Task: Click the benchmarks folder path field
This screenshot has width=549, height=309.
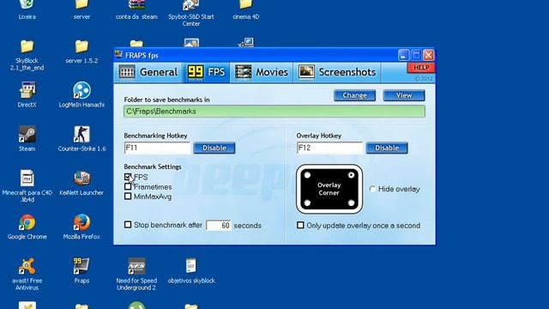Action: pos(274,112)
